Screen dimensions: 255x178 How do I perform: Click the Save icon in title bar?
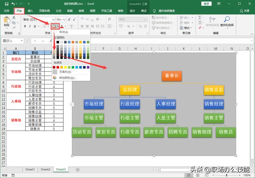[x=6, y=4]
